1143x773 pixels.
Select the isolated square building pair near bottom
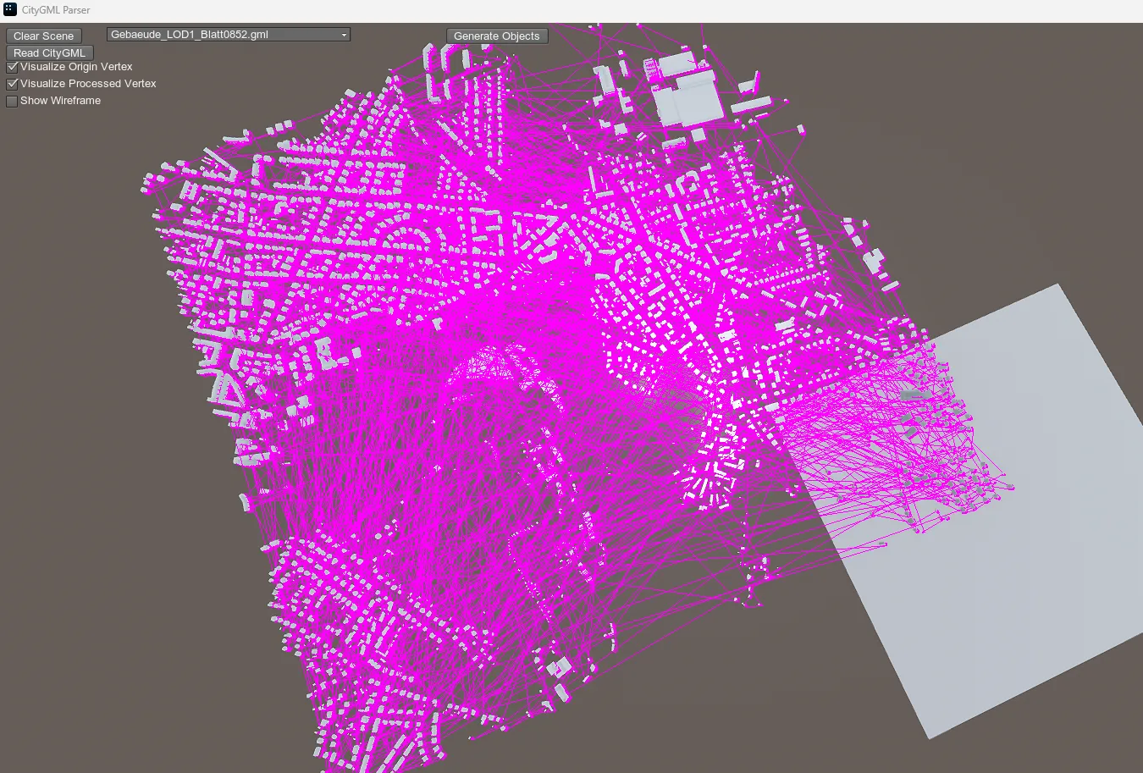[x=559, y=669]
